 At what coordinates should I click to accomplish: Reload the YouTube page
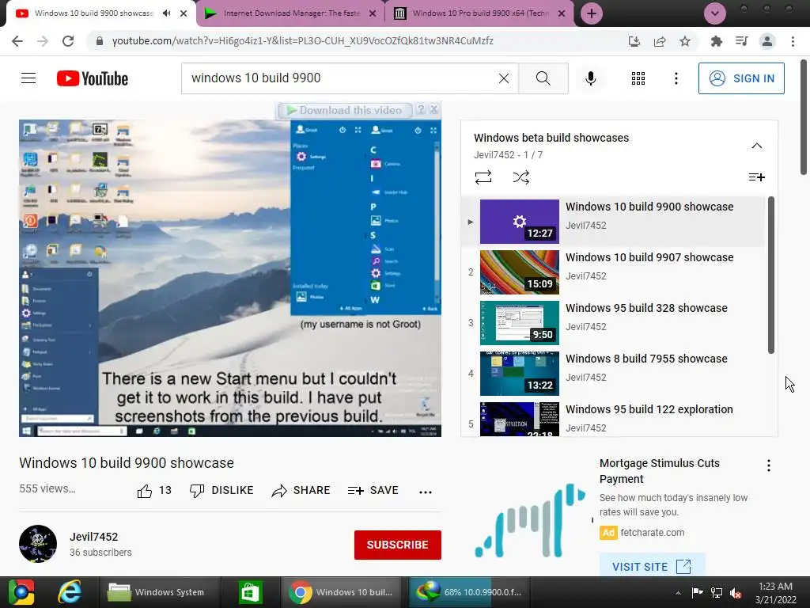click(x=68, y=41)
